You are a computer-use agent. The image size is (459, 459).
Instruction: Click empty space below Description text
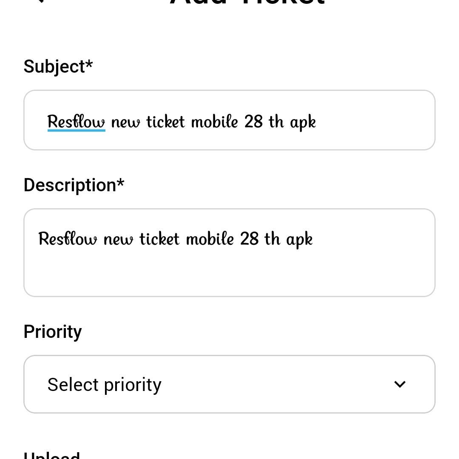coord(229,274)
